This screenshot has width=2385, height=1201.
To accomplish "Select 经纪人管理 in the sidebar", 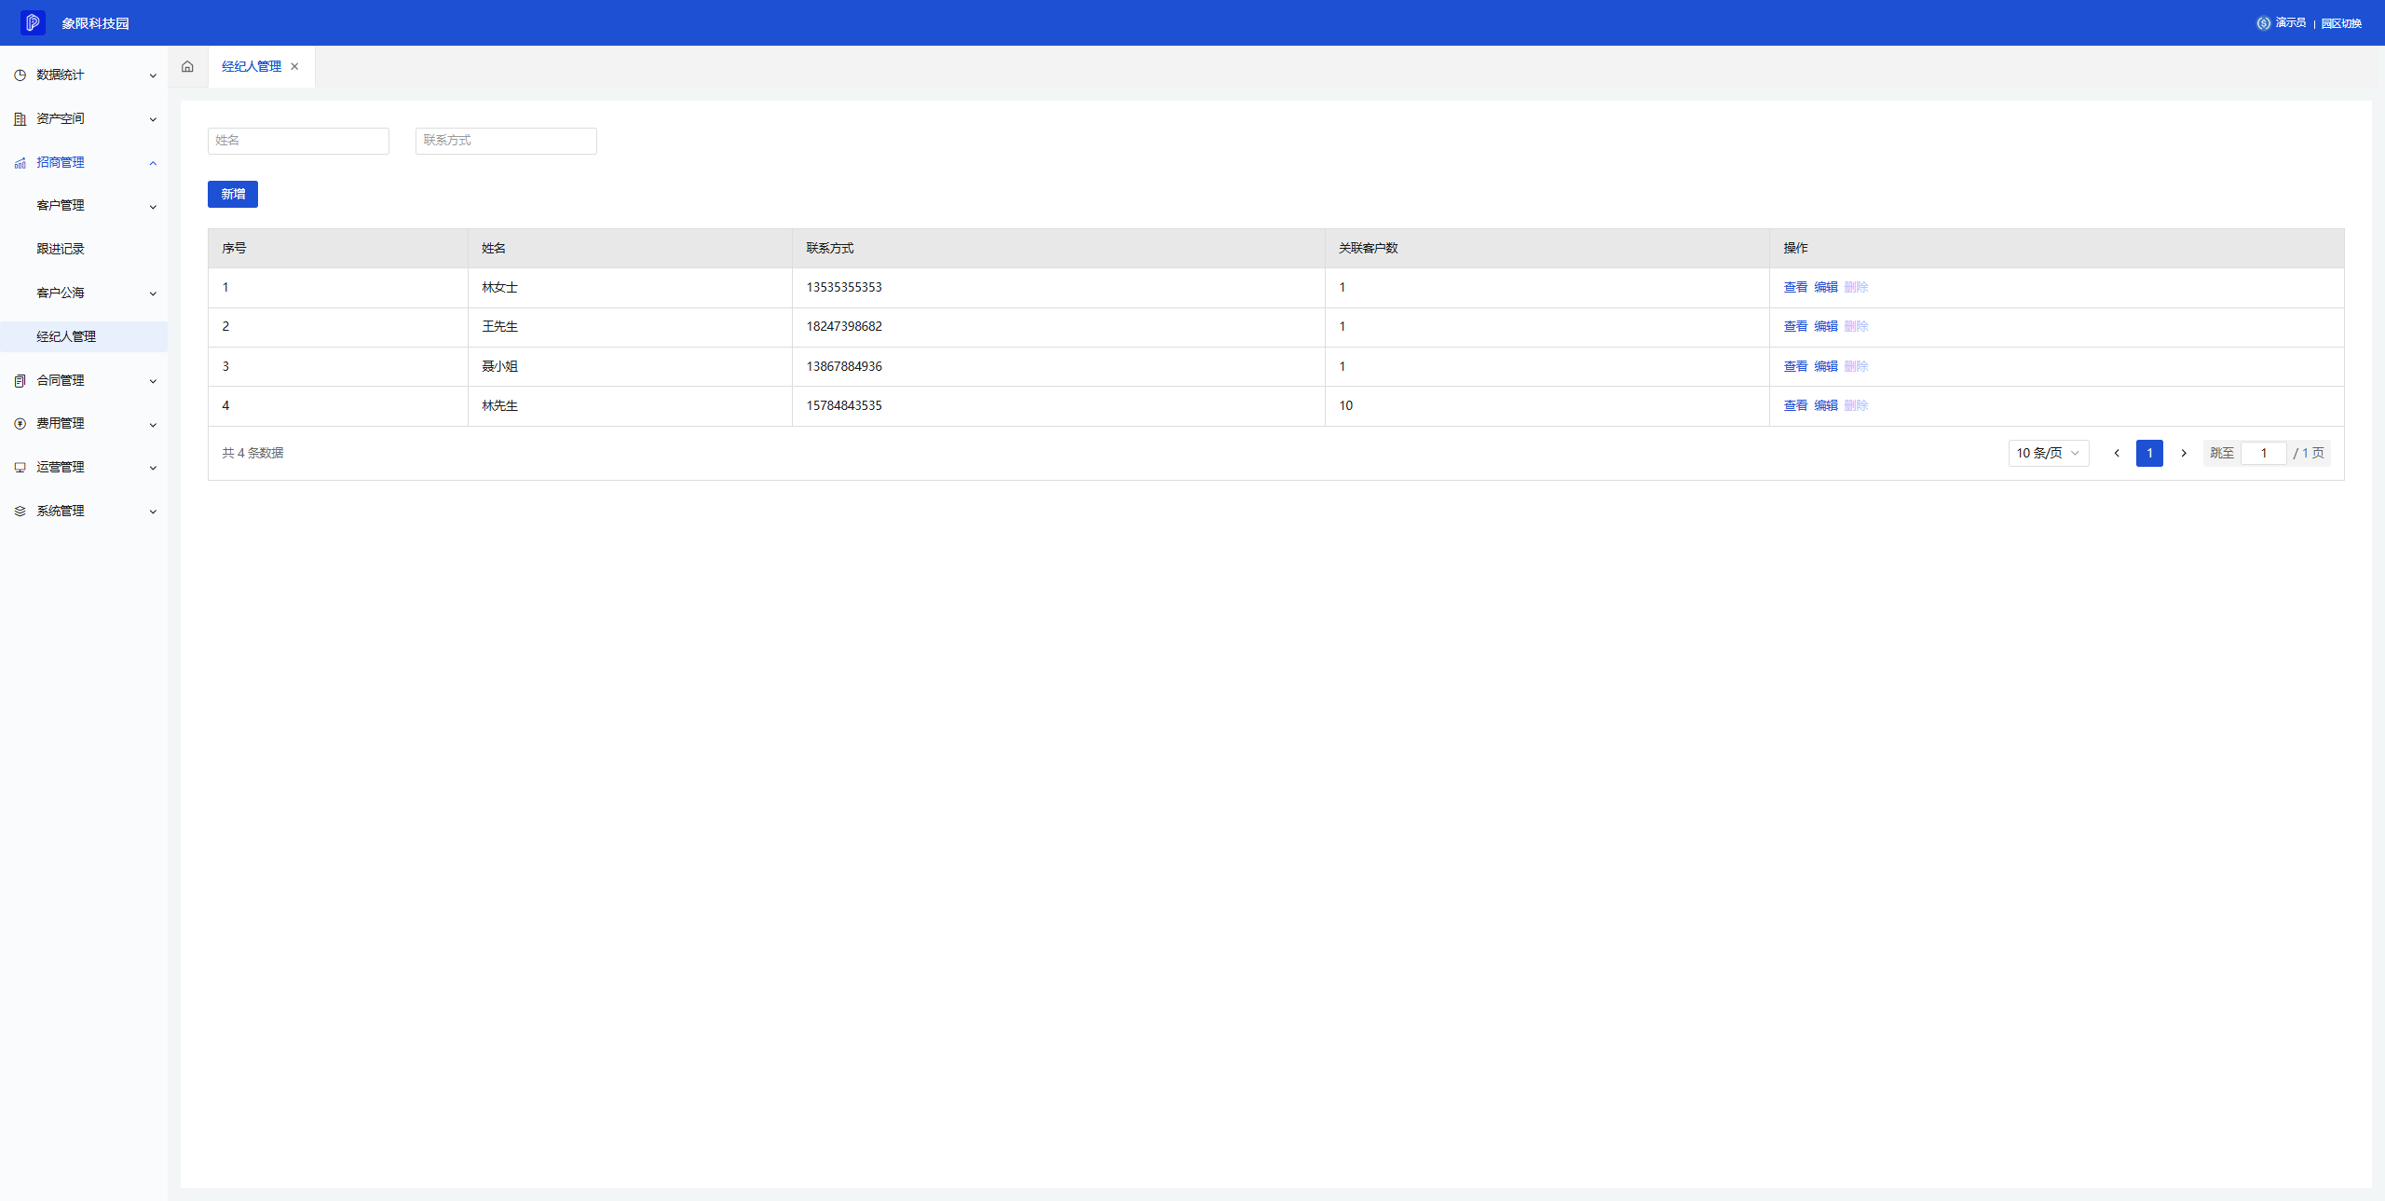I will 66,336.
